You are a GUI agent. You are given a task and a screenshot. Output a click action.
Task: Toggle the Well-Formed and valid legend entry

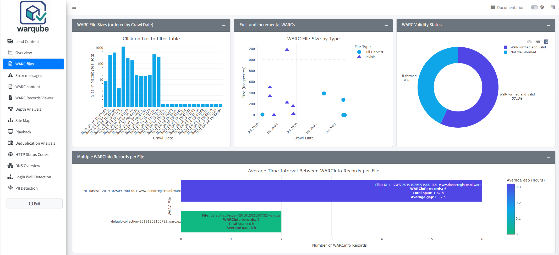coord(525,47)
